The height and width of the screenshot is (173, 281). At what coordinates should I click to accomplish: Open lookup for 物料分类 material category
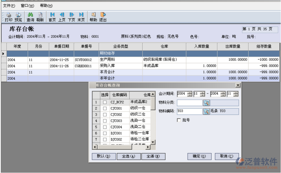[206, 103]
